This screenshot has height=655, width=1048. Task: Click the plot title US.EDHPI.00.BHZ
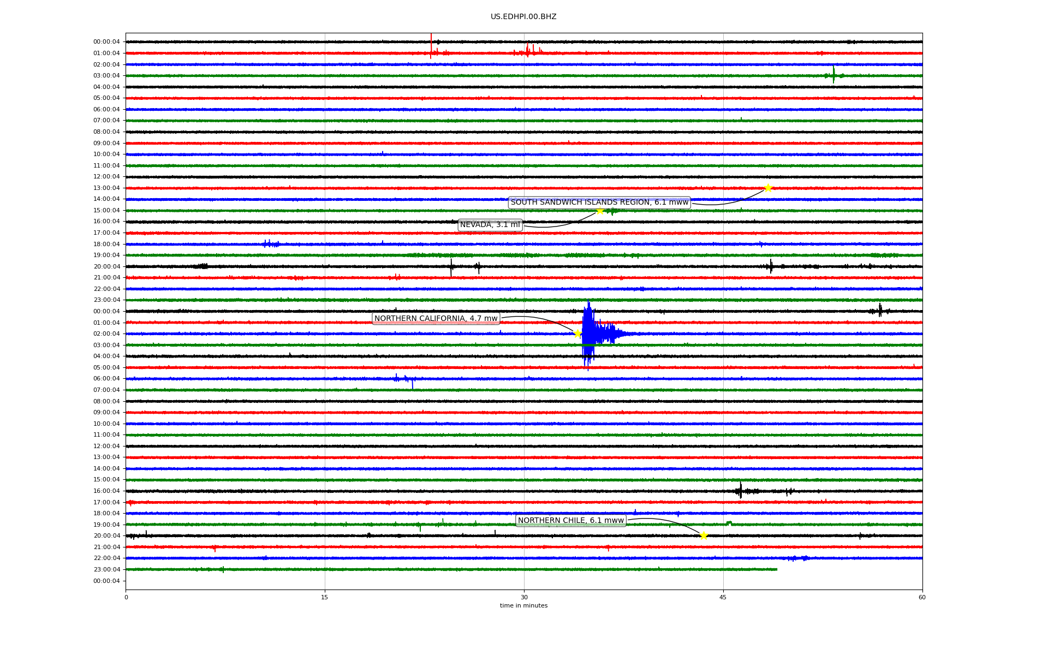[523, 17]
